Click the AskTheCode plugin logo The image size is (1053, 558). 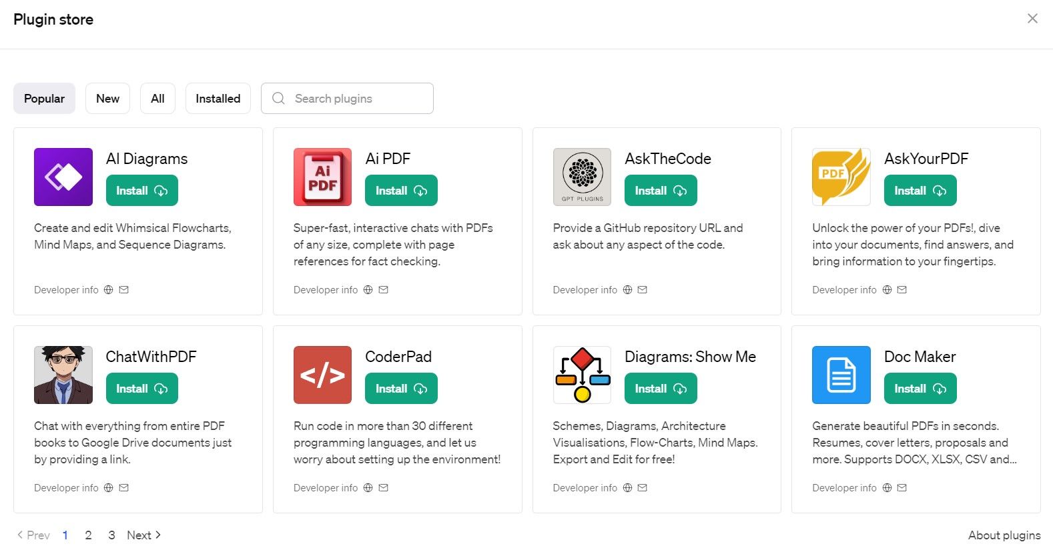582,177
